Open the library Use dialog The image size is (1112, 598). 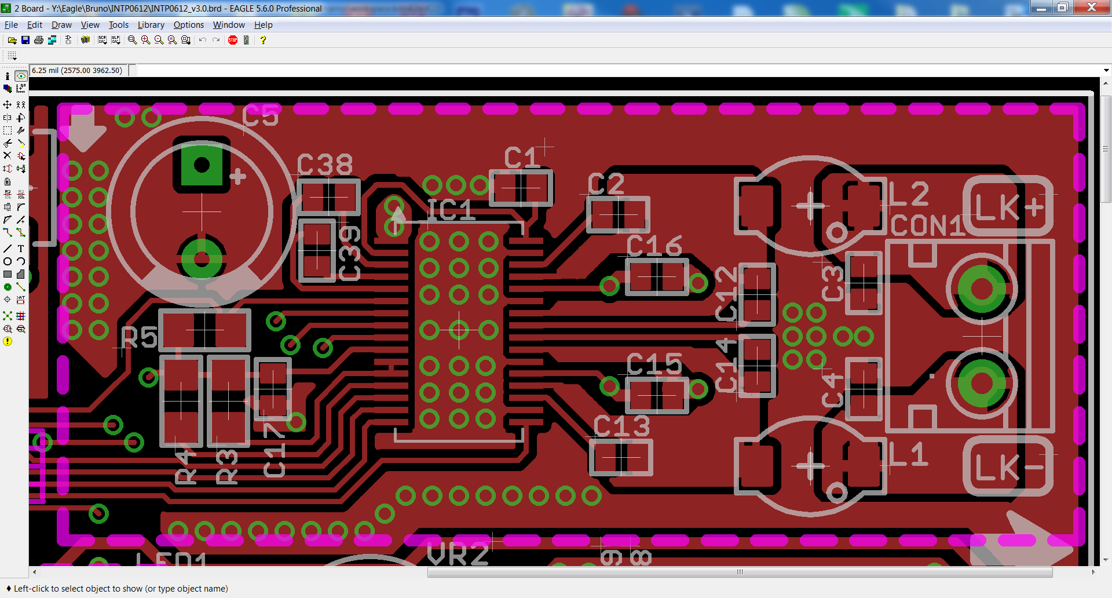tap(86, 40)
